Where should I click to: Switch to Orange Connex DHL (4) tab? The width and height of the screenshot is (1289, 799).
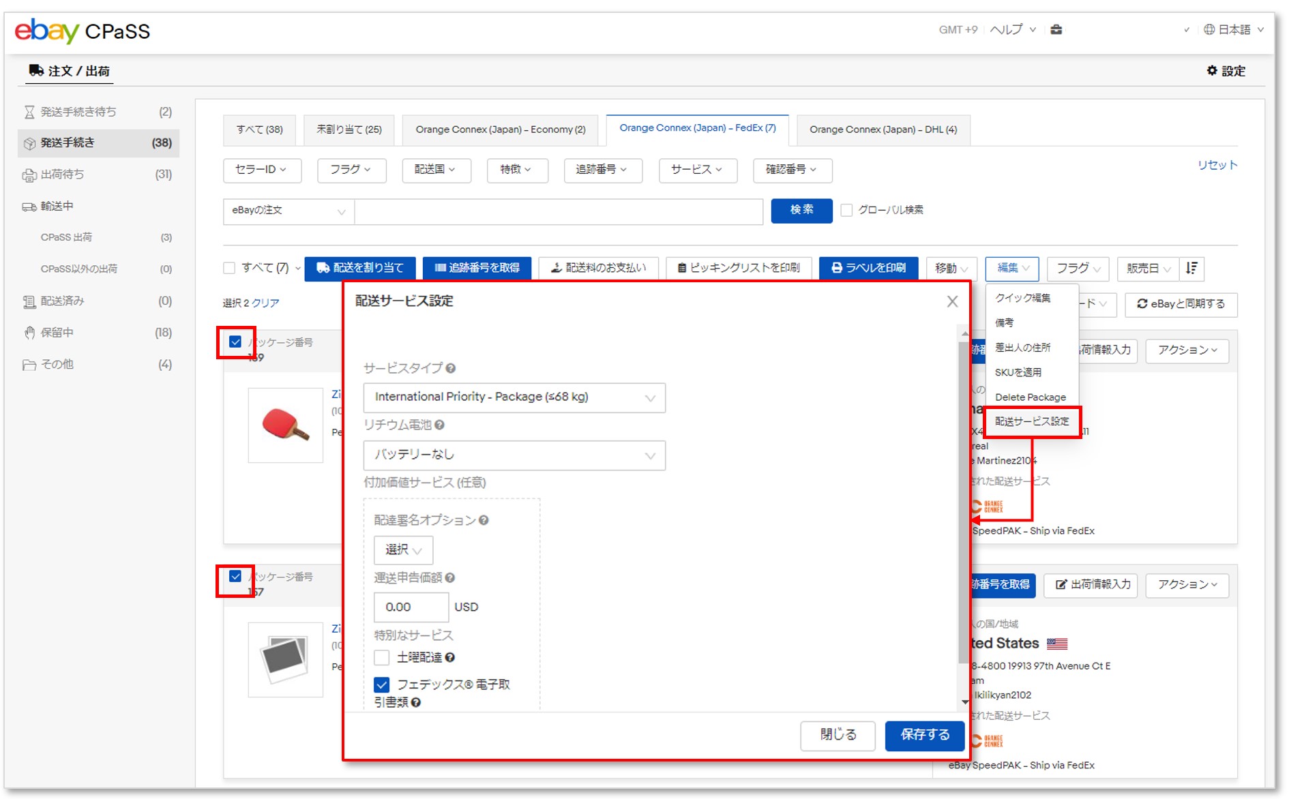click(883, 130)
